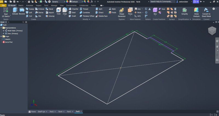Collapse the Representations tree node
219x116 pixels.
coord(1,28)
